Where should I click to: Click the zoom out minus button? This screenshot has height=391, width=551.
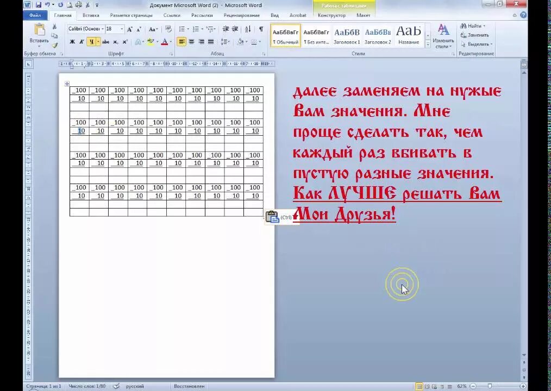click(473, 387)
